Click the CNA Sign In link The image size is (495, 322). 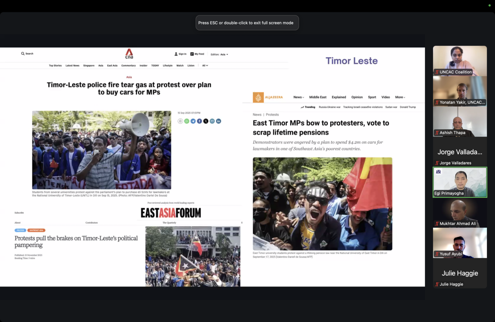tap(180, 54)
